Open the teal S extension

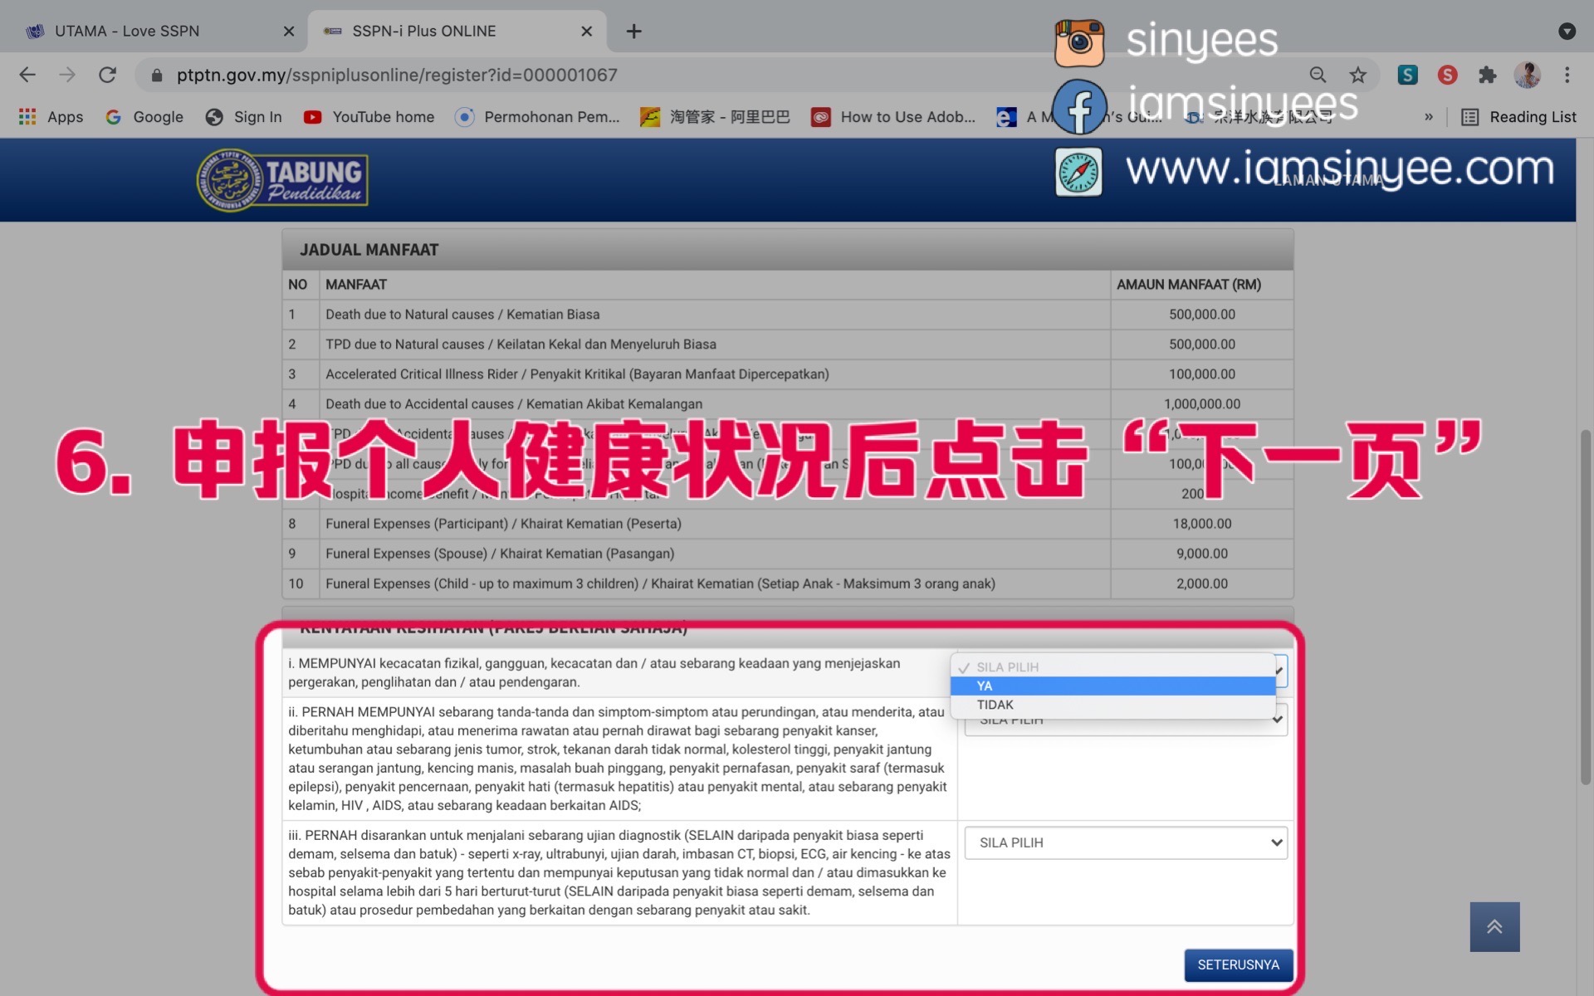click(x=1407, y=75)
